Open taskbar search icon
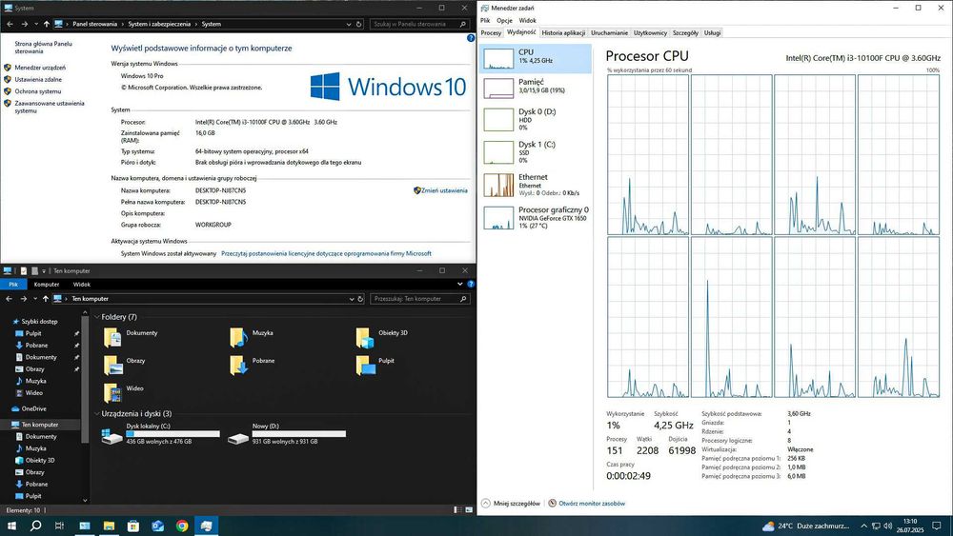Screen dimensions: 953x536 [36, 526]
